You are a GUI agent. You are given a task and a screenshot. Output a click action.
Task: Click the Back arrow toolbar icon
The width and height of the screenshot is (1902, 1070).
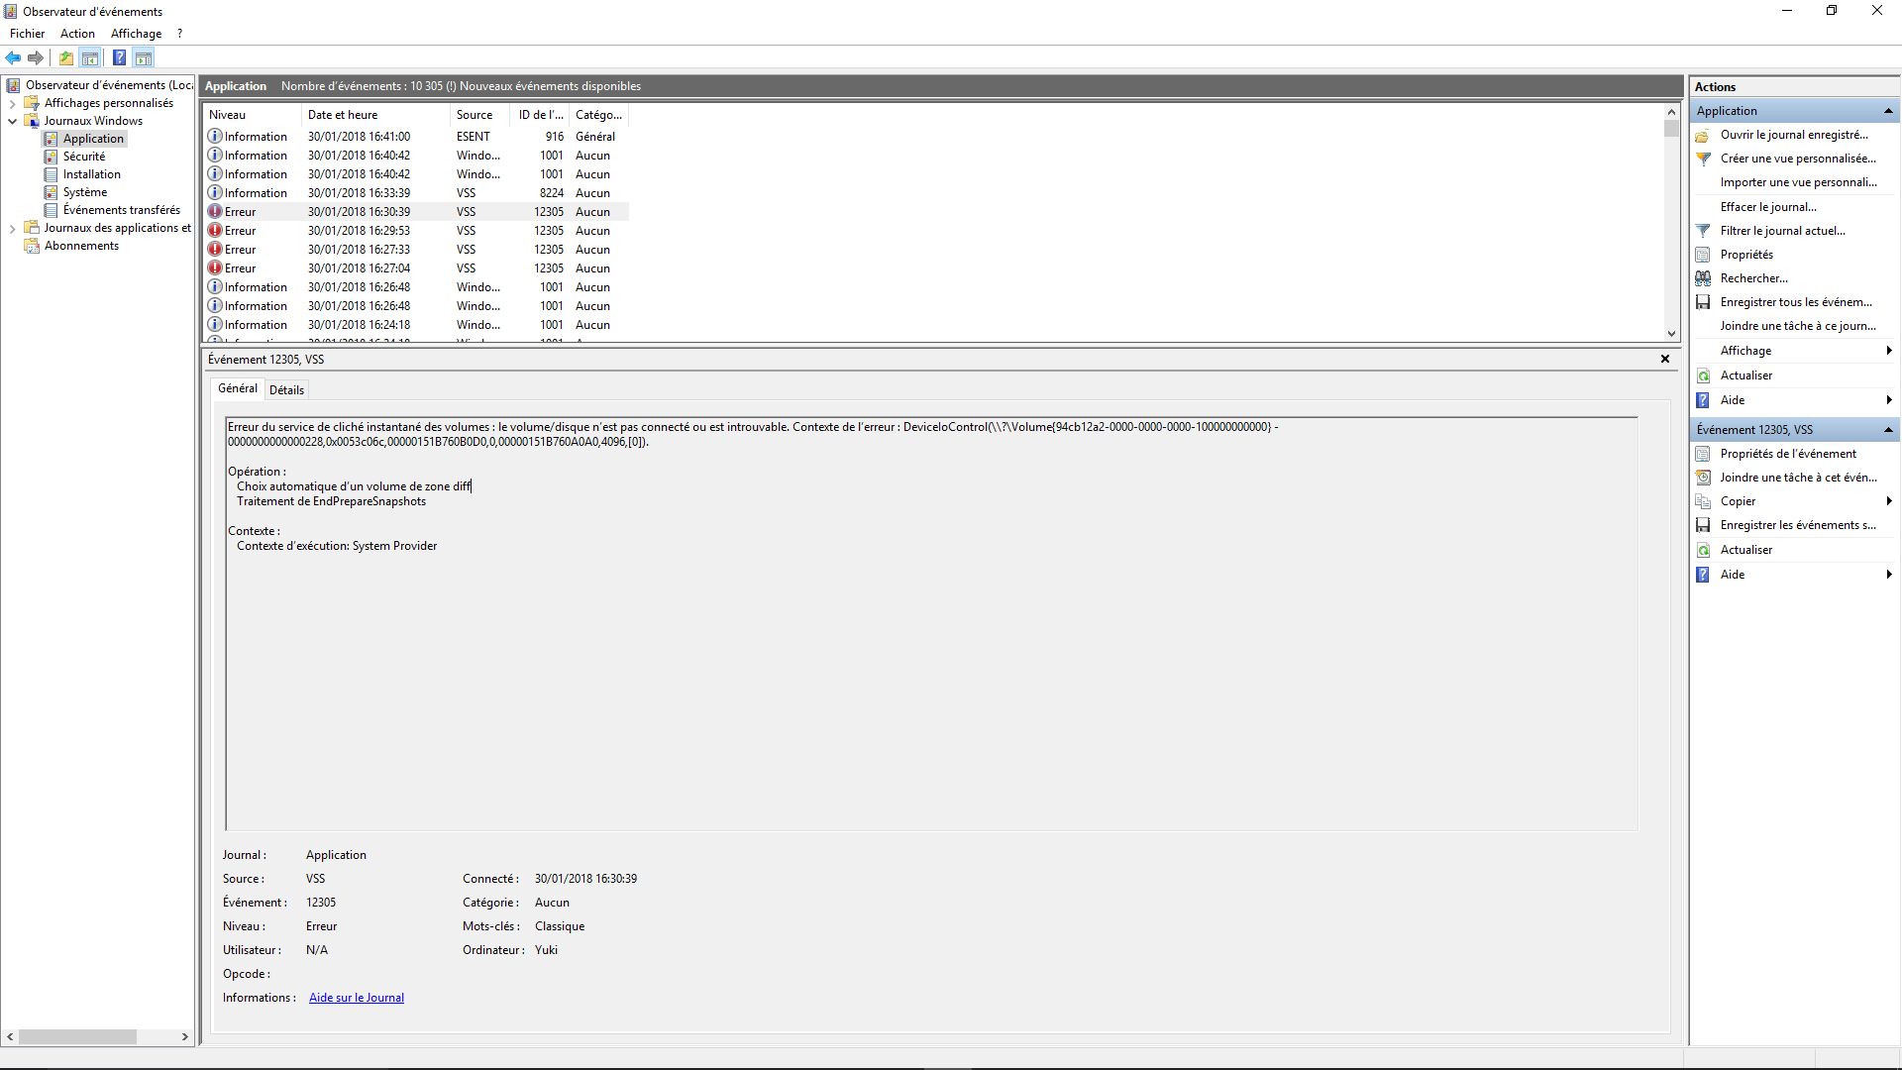[x=14, y=58]
